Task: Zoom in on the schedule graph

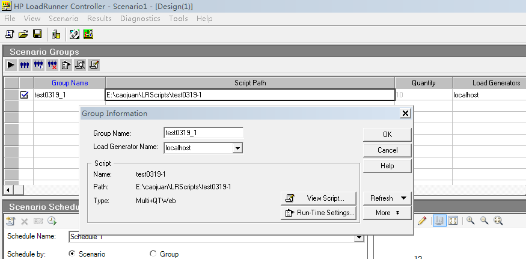Action: [x=470, y=221]
